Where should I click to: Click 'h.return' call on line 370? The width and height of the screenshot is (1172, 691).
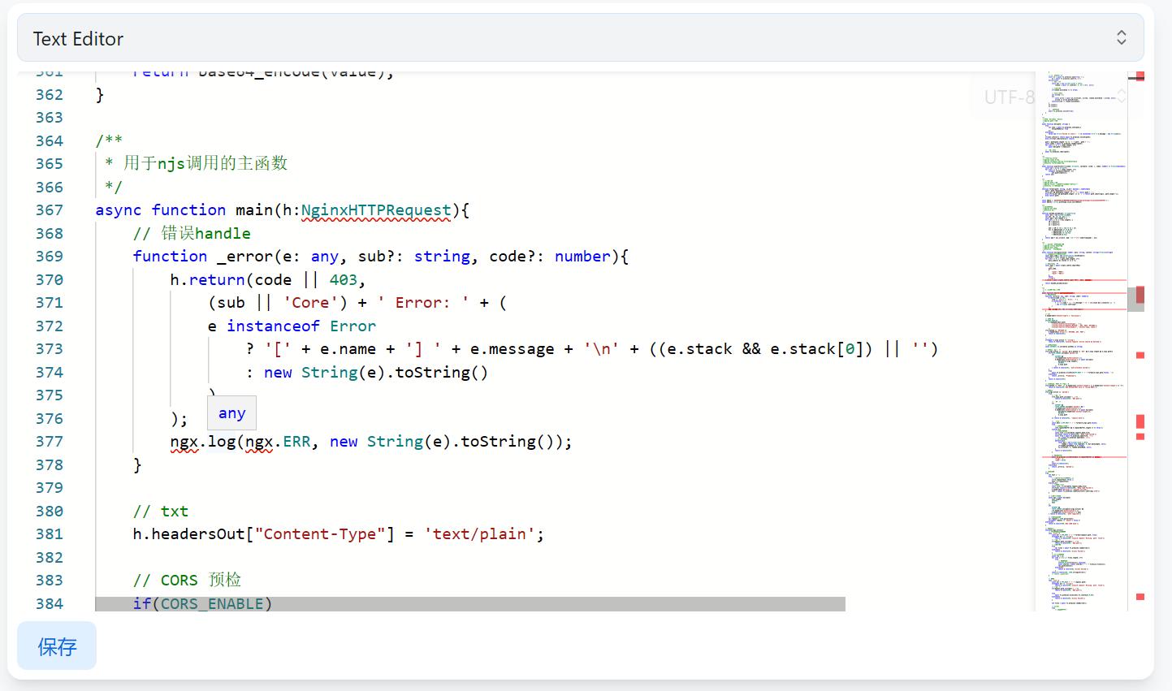point(207,280)
